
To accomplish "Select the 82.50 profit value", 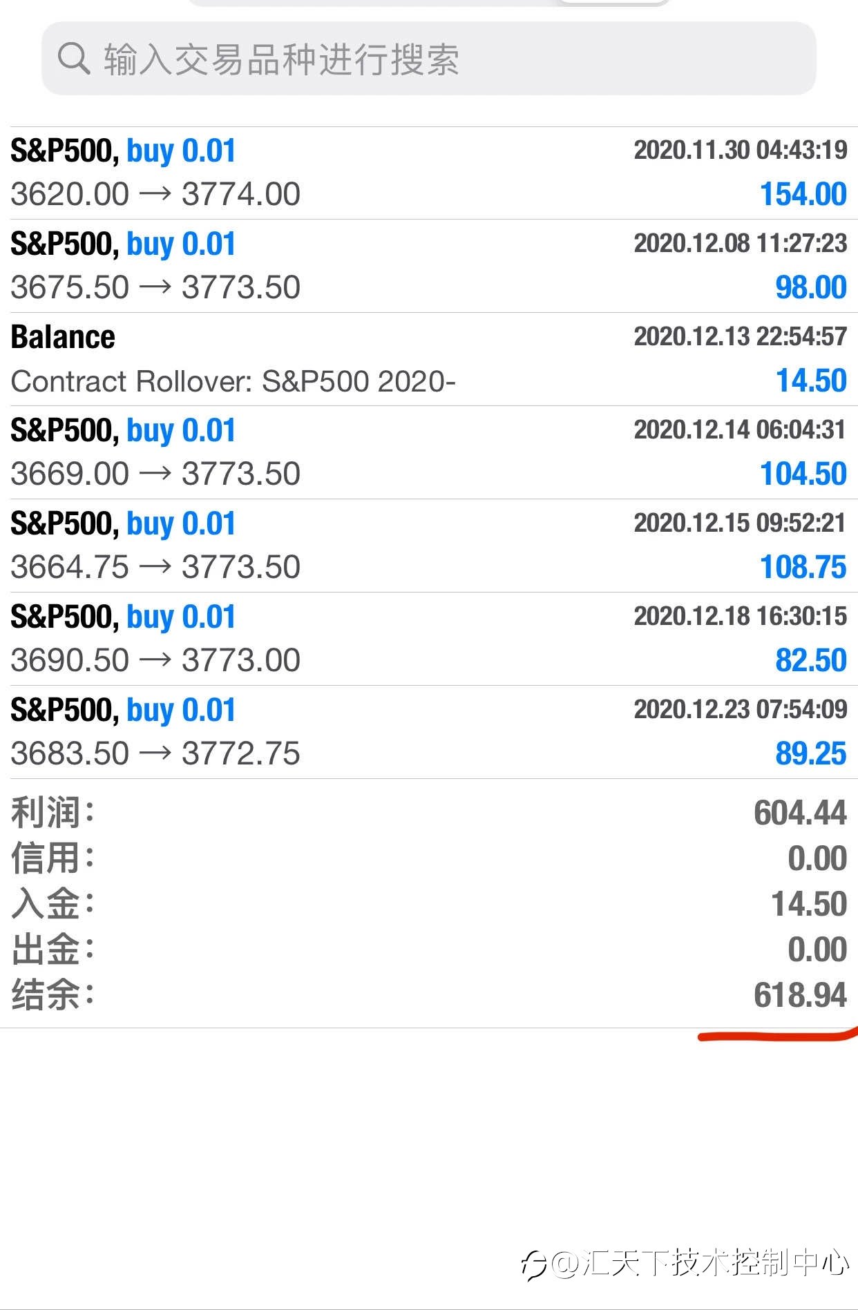I will click(811, 660).
